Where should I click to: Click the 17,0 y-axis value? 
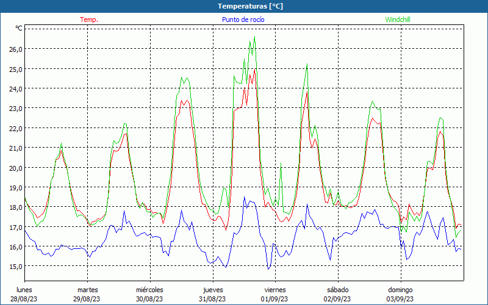(x=16, y=227)
